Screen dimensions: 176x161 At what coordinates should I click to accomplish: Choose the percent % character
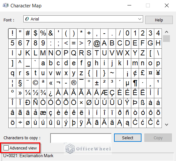pos(43,34)
